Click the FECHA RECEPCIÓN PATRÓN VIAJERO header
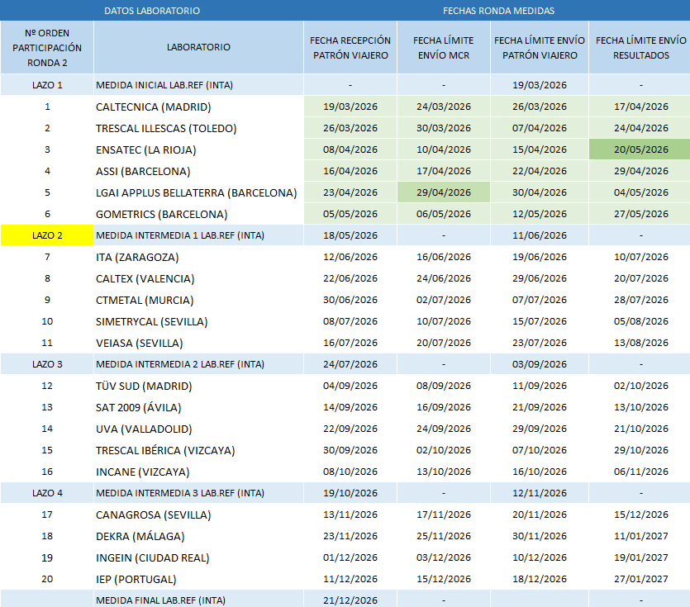This screenshot has width=690, height=607. [350, 48]
